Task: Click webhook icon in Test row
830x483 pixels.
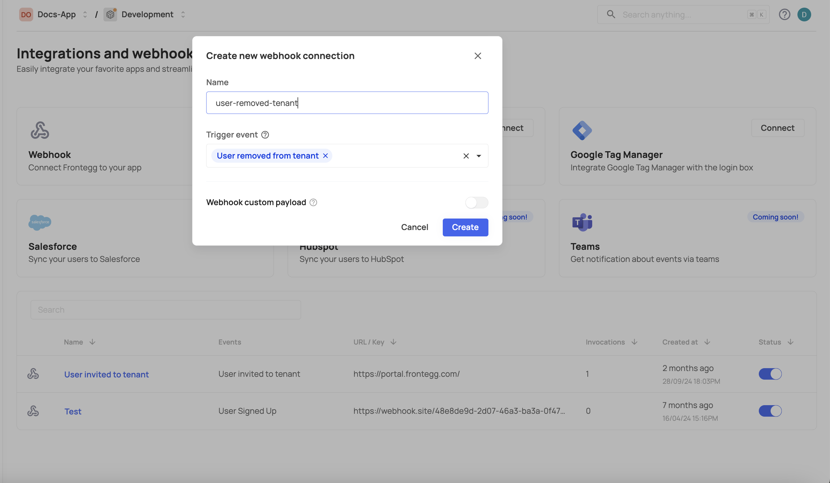Action: (x=33, y=411)
